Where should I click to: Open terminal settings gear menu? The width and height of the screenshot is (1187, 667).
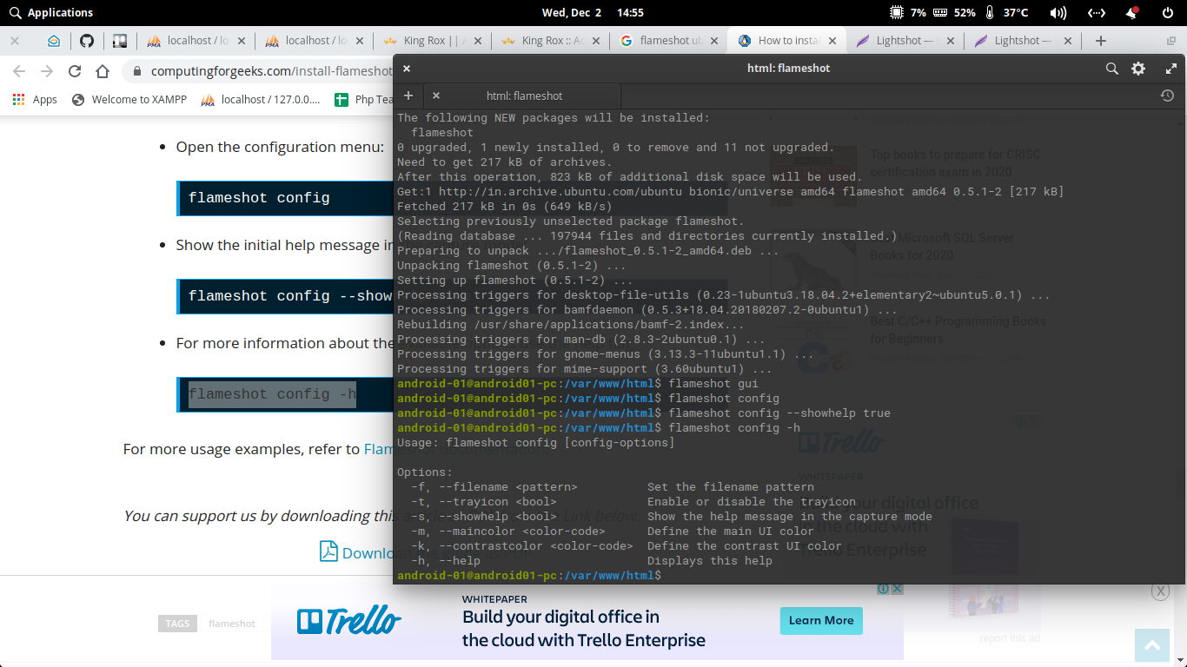(x=1138, y=69)
